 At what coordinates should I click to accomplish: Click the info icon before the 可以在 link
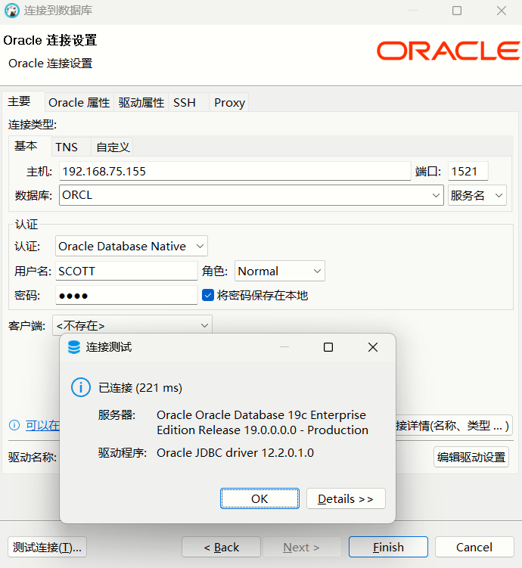14,425
